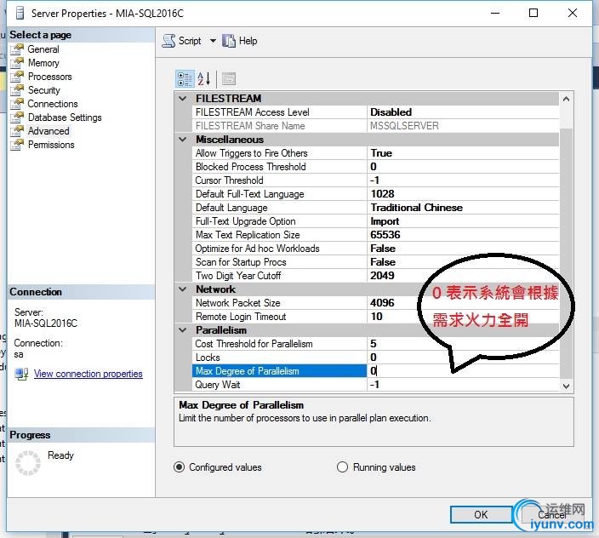Click View connection properties link
The image size is (599, 538).
(88, 374)
